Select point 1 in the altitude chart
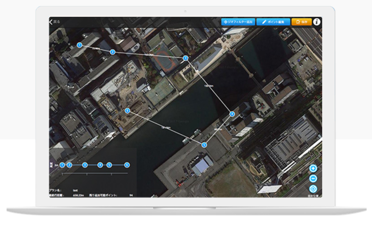 62,165
